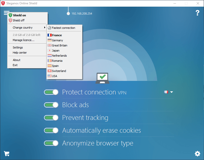
Task: Click the green Shield on icon
Action: point(10,15)
